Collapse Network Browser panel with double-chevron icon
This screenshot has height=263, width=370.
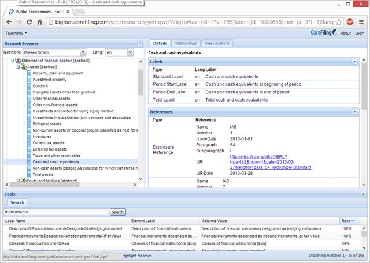[x=140, y=44]
